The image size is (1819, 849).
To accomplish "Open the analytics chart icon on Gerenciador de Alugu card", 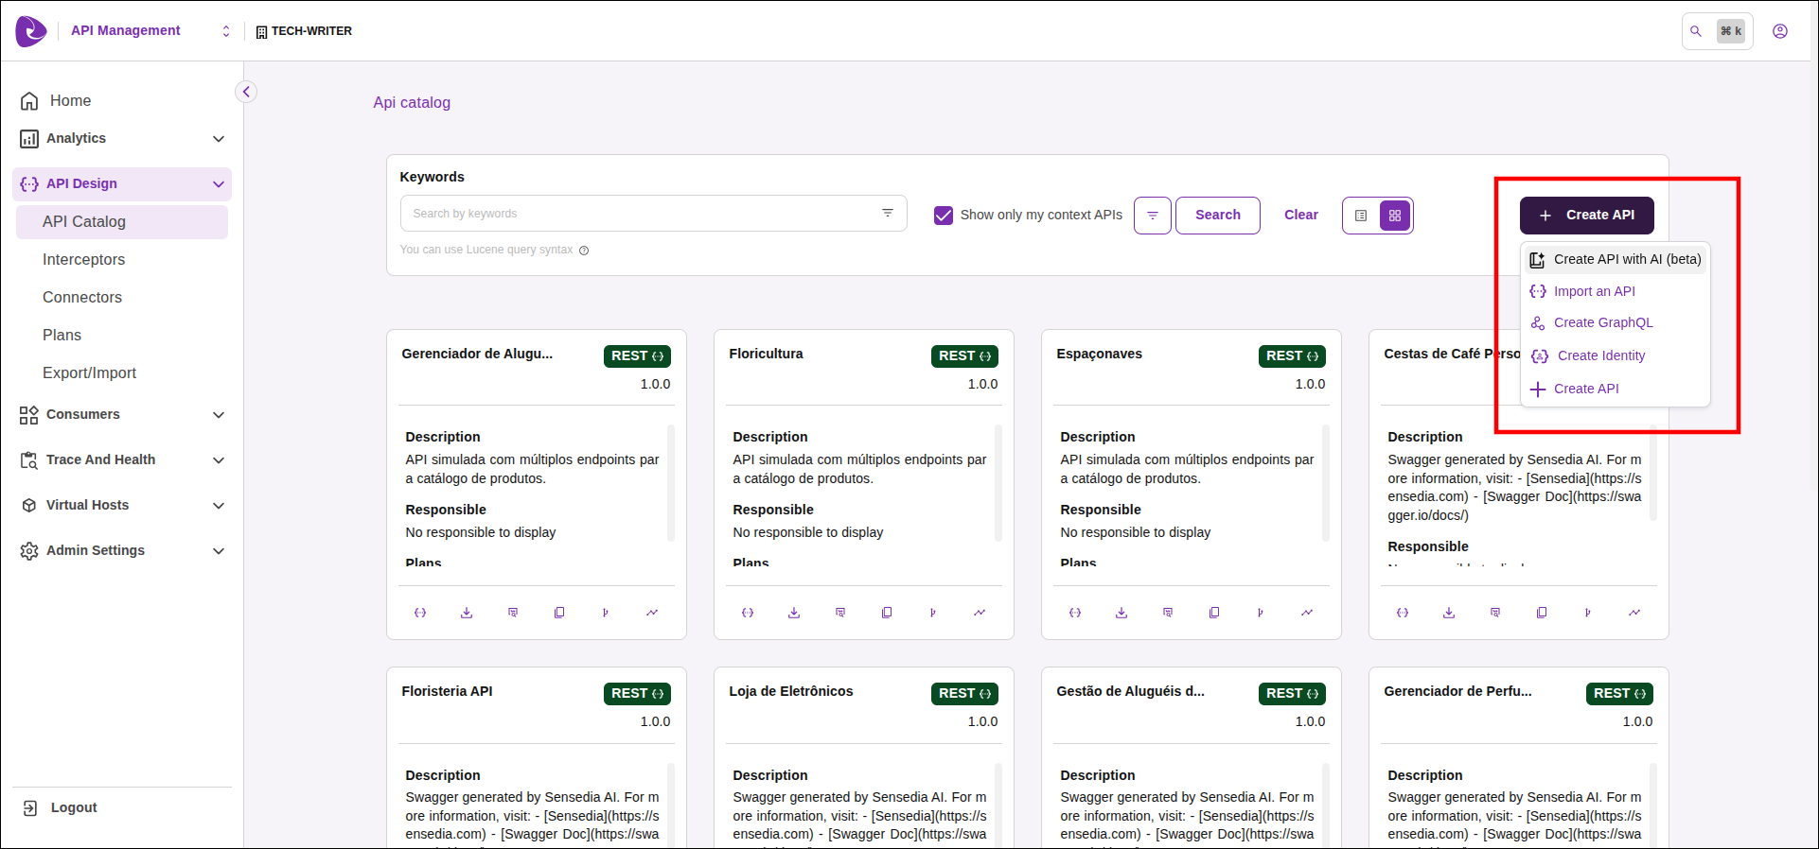I will (x=652, y=613).
